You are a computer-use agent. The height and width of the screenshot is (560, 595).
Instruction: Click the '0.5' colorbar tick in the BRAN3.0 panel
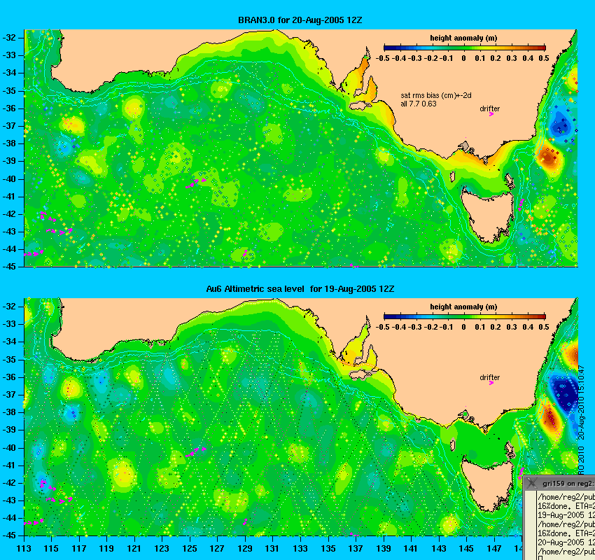(x=544, y=58)
